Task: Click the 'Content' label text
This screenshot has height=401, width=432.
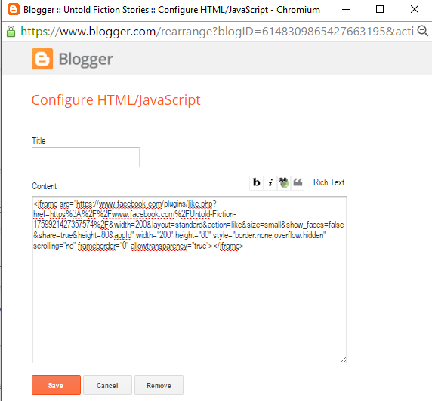Action: click(44, 186)
